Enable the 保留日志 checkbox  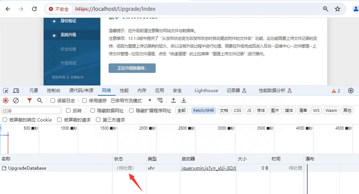(x=53, y=101)
